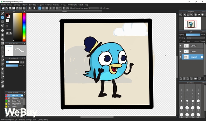The height and width of the screenshot is (121, 206).
Task: Open the add-layer dropdown arrow in Layer panel
Action: [193, 79]
